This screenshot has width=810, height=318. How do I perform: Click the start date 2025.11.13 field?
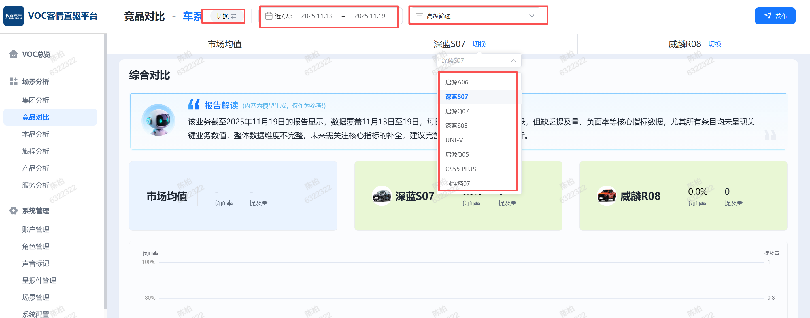coord(316,16)
